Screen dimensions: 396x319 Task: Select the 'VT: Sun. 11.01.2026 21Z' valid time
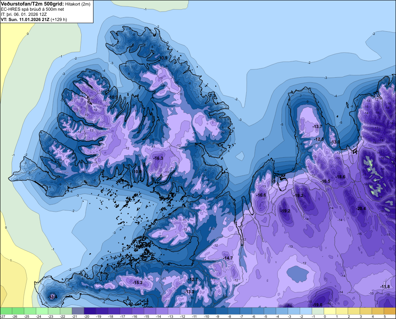tap(25, 19)
